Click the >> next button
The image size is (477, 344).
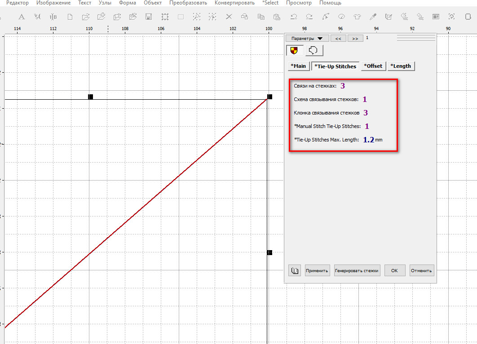click(x=355, y=38)
